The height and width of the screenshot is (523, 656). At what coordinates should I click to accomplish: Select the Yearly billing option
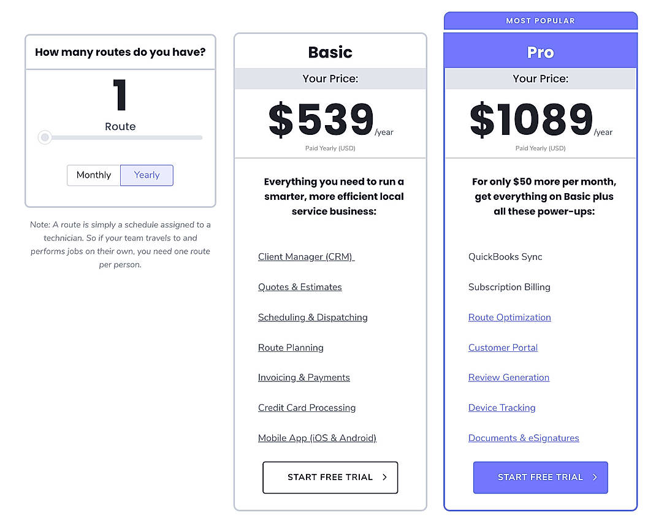(147, 175)
